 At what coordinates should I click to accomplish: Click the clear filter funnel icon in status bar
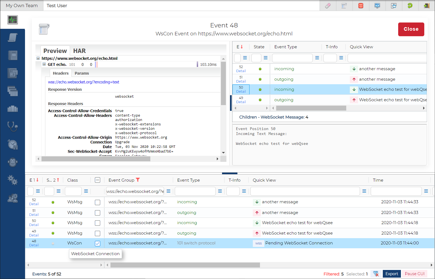(x=376, y=274)
